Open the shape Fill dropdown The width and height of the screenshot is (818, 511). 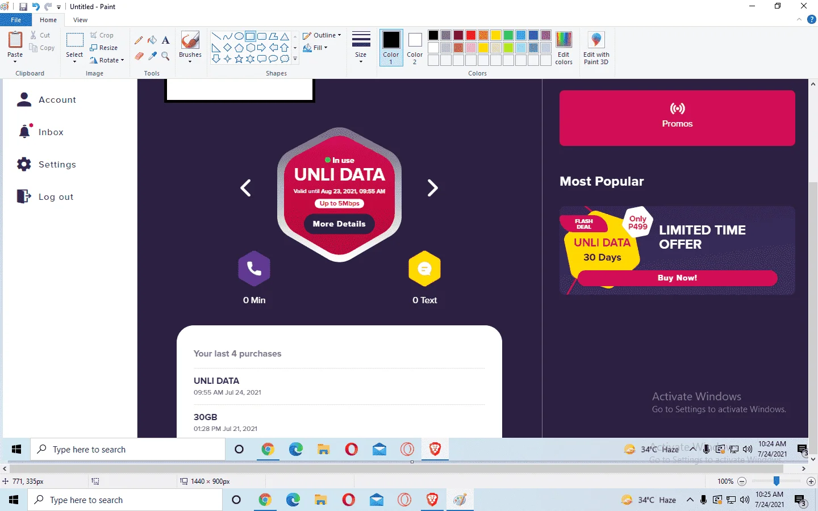[315, 48]
